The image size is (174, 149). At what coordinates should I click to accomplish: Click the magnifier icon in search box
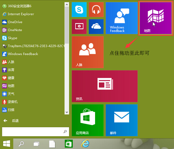click(x=65, y=132)
